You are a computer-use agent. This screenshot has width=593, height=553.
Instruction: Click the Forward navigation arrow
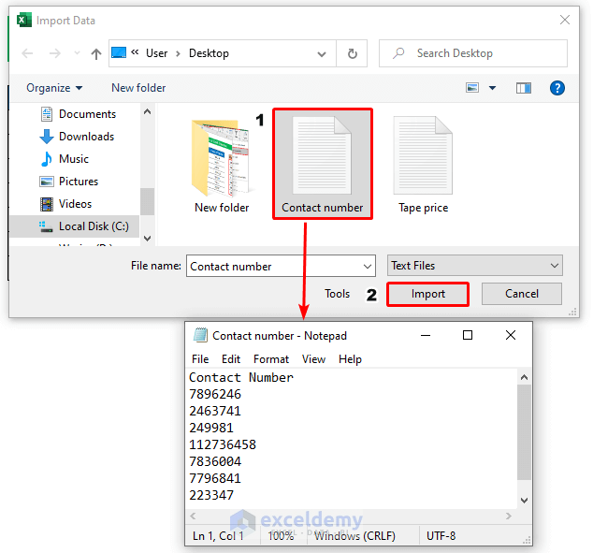click(55, 53)
